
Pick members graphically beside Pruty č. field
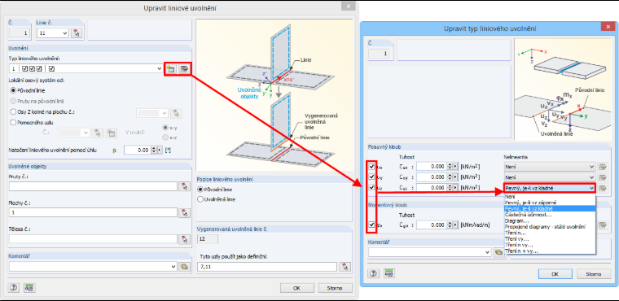[x=183, y=186]
